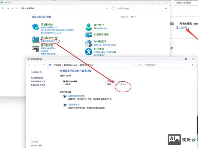198x148 pixels.
Task: Refresh the 网络和共享中心 window
Action: pyautogui.click(x=139, y=65)
